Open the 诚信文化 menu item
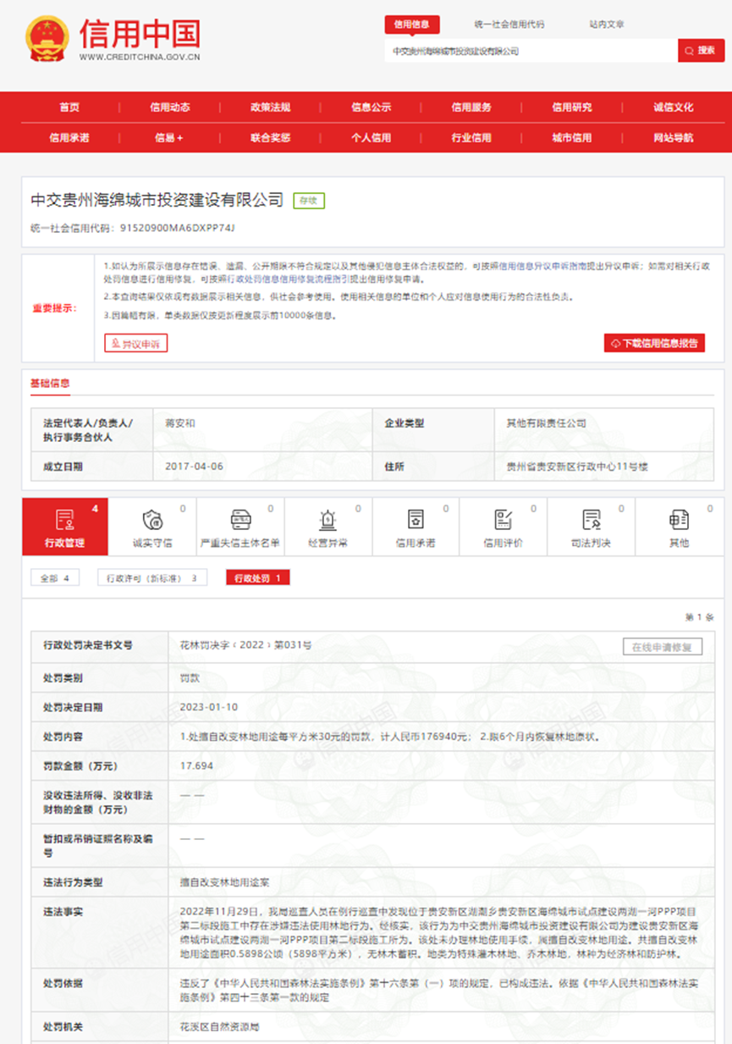This screenshot has height=1044, width=732. point(673,108)
